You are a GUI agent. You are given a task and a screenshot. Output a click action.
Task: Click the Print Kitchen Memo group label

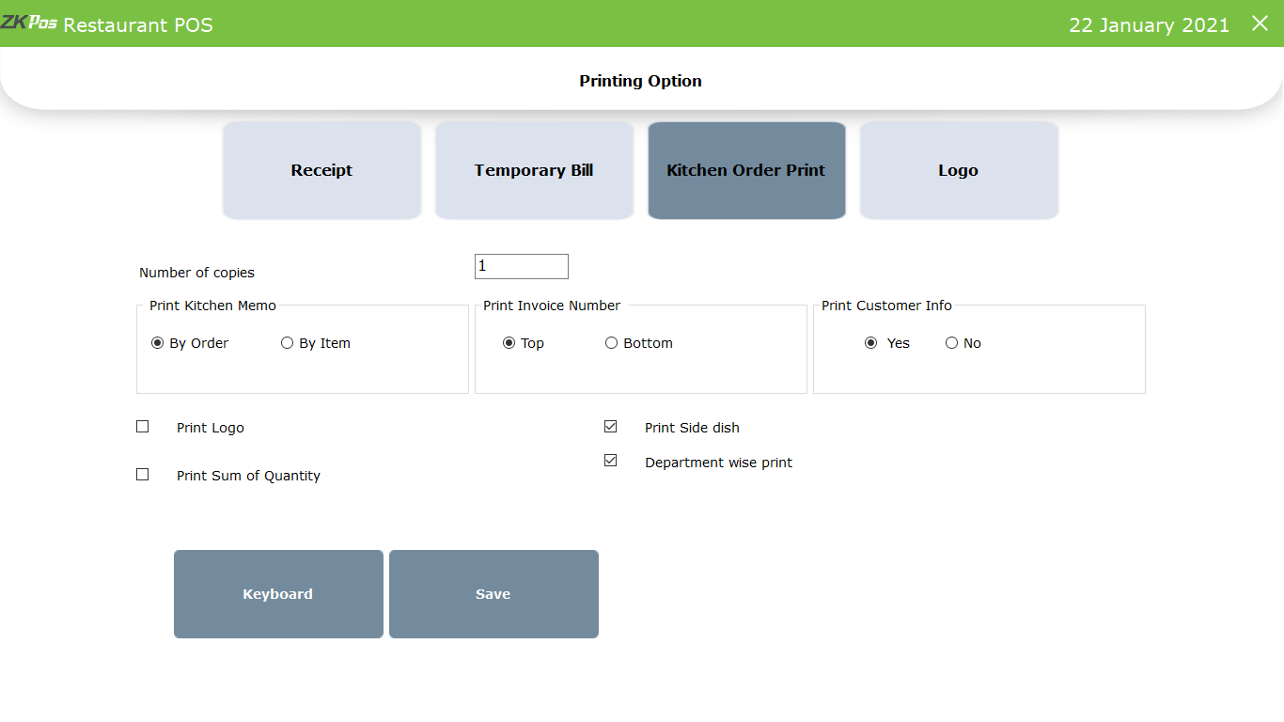click(212, 306)
